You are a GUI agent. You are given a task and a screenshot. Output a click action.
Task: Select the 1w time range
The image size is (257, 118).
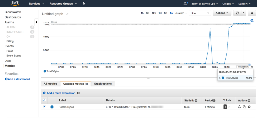tap(172, 13)
